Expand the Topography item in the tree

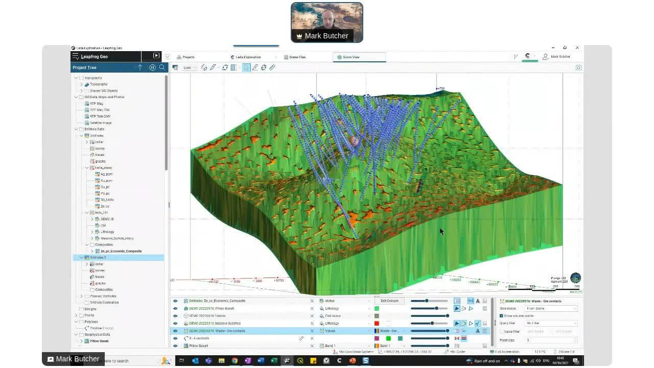click(x=81, y=84)
